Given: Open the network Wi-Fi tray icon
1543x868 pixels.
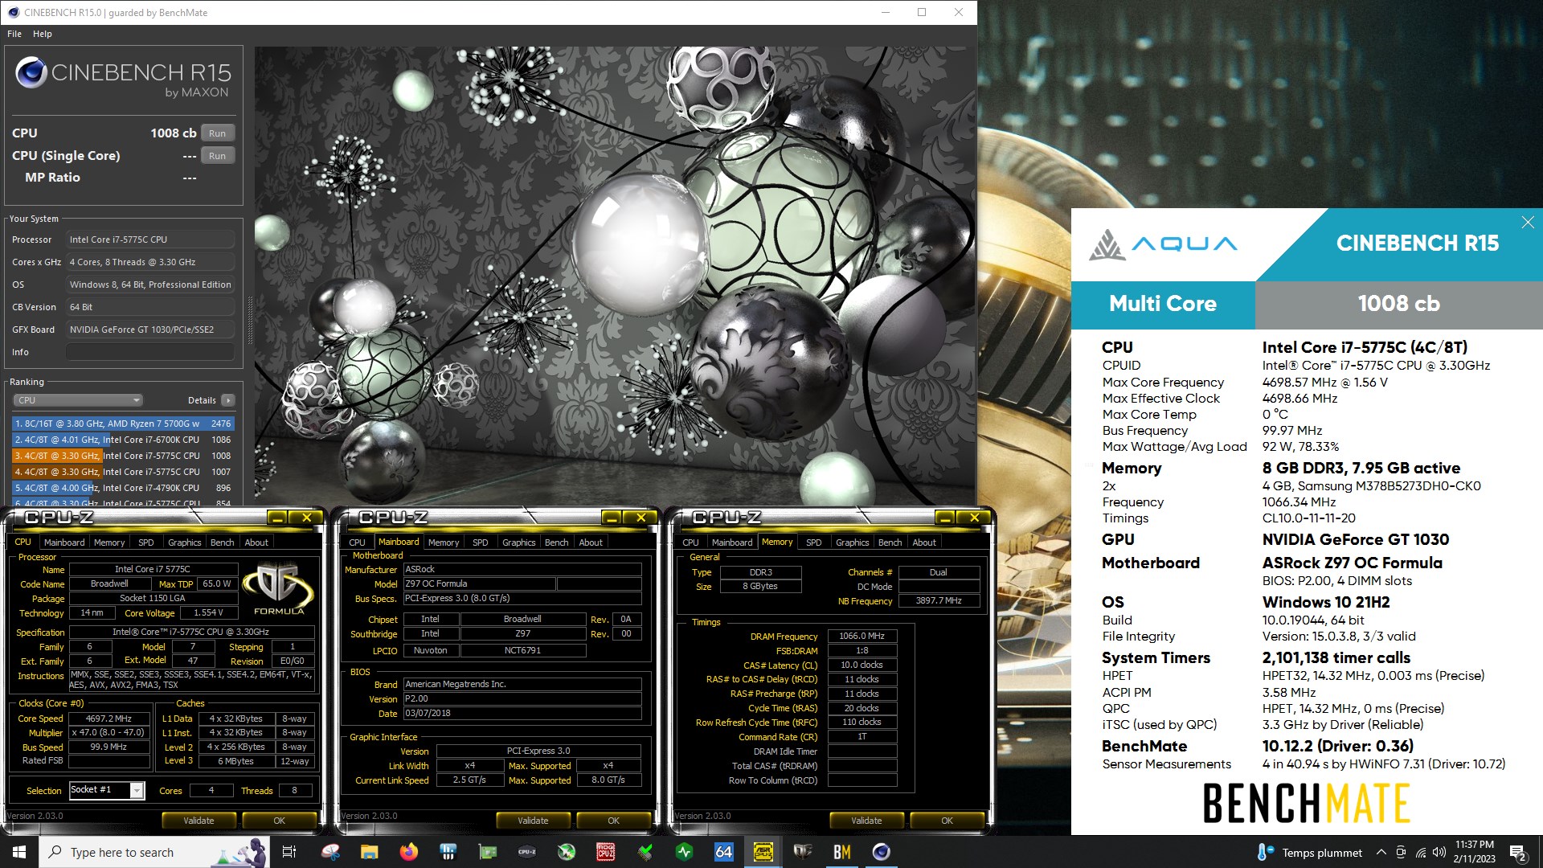Looking at the screenshot, I should [1421, 853].
